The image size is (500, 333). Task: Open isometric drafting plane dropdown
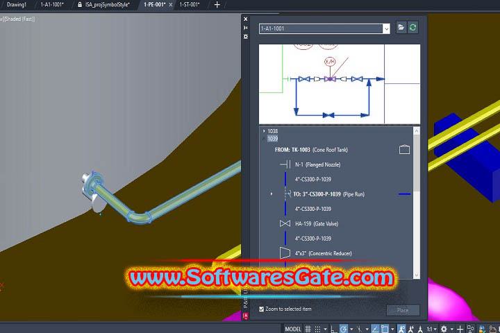pyautogui.click(x=367, y=329)
